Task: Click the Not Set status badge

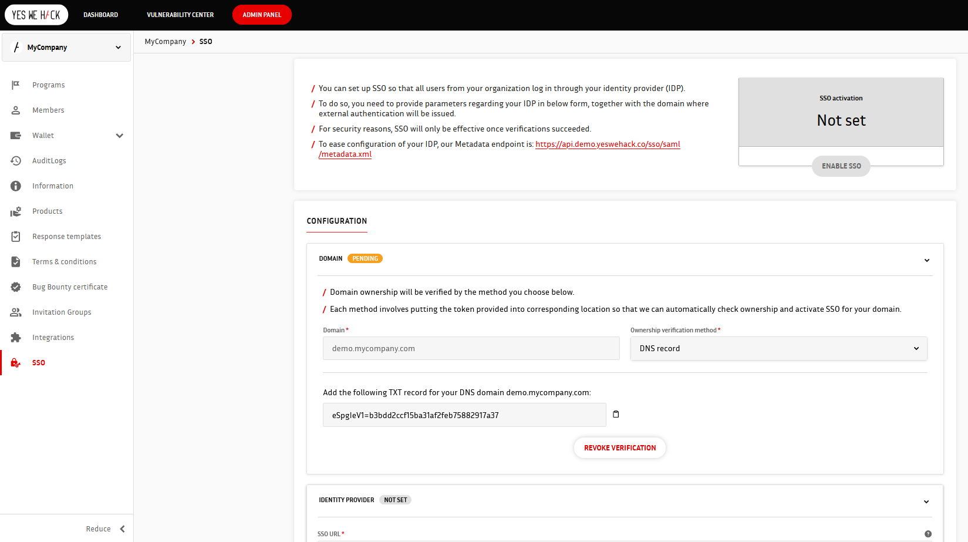Action: point(396,500)
